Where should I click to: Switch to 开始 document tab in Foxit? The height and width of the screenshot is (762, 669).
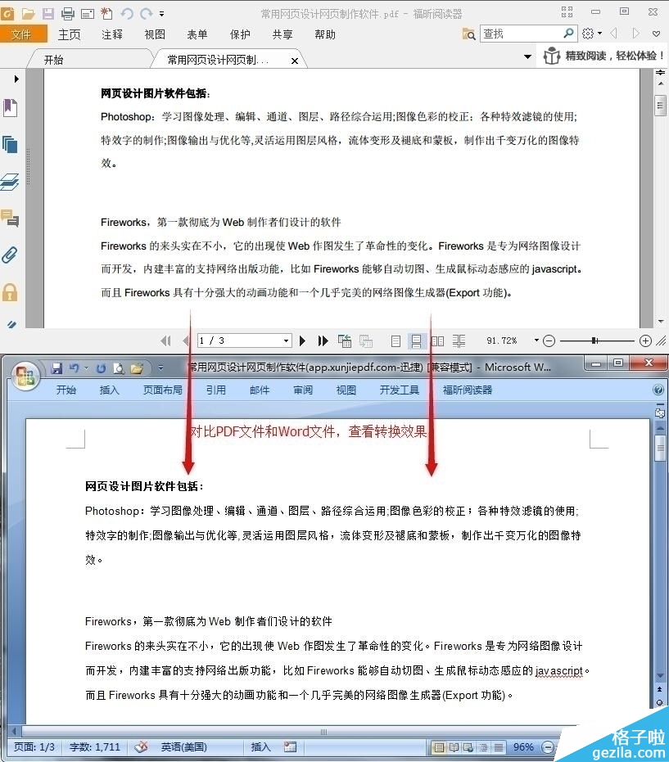53,60
